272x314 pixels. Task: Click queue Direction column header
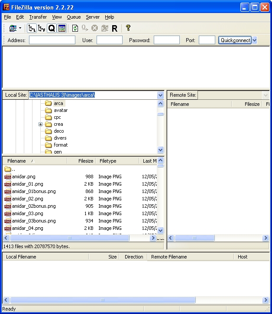[133, 257]
